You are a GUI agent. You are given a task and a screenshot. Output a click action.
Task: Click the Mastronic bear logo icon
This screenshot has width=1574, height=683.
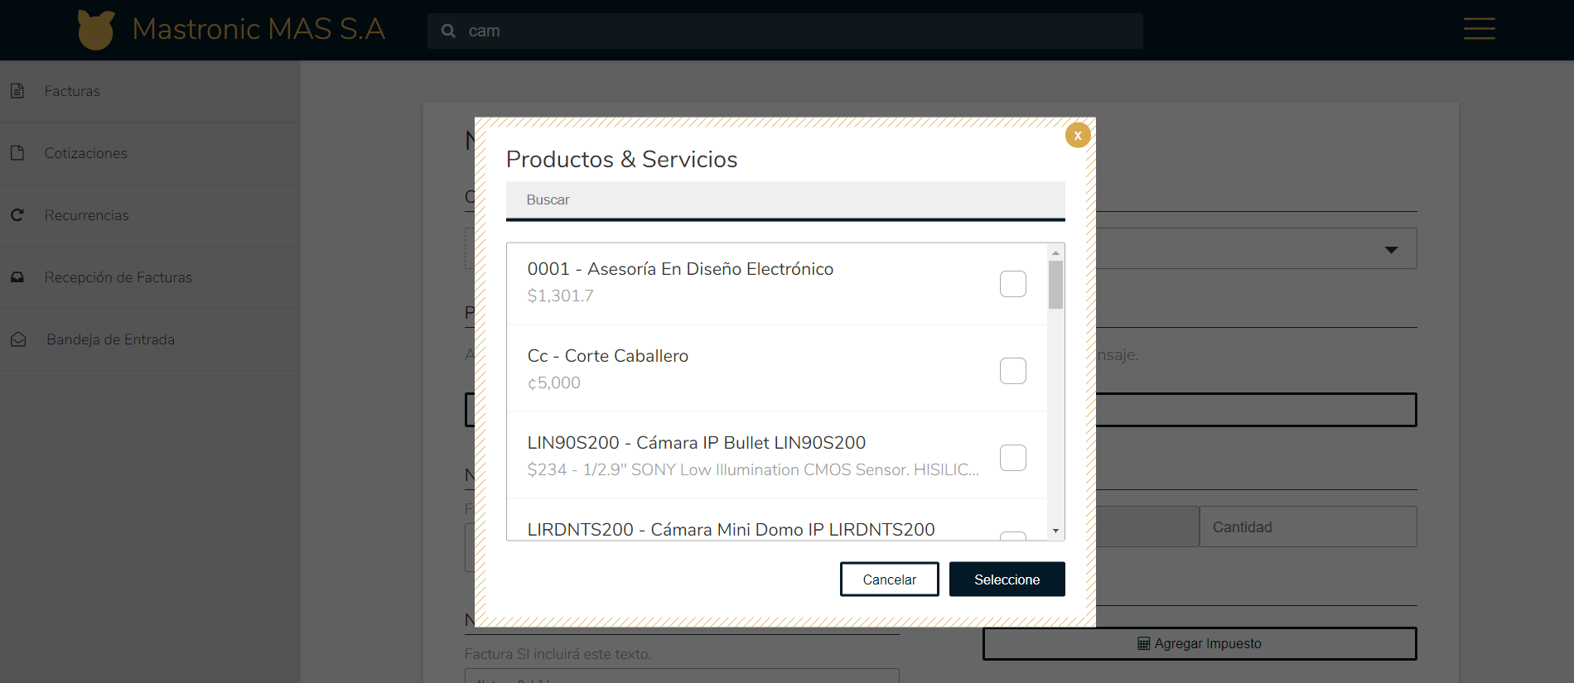(96, 30)
